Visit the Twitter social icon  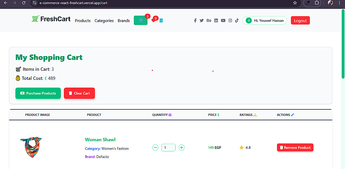[201, 20]
